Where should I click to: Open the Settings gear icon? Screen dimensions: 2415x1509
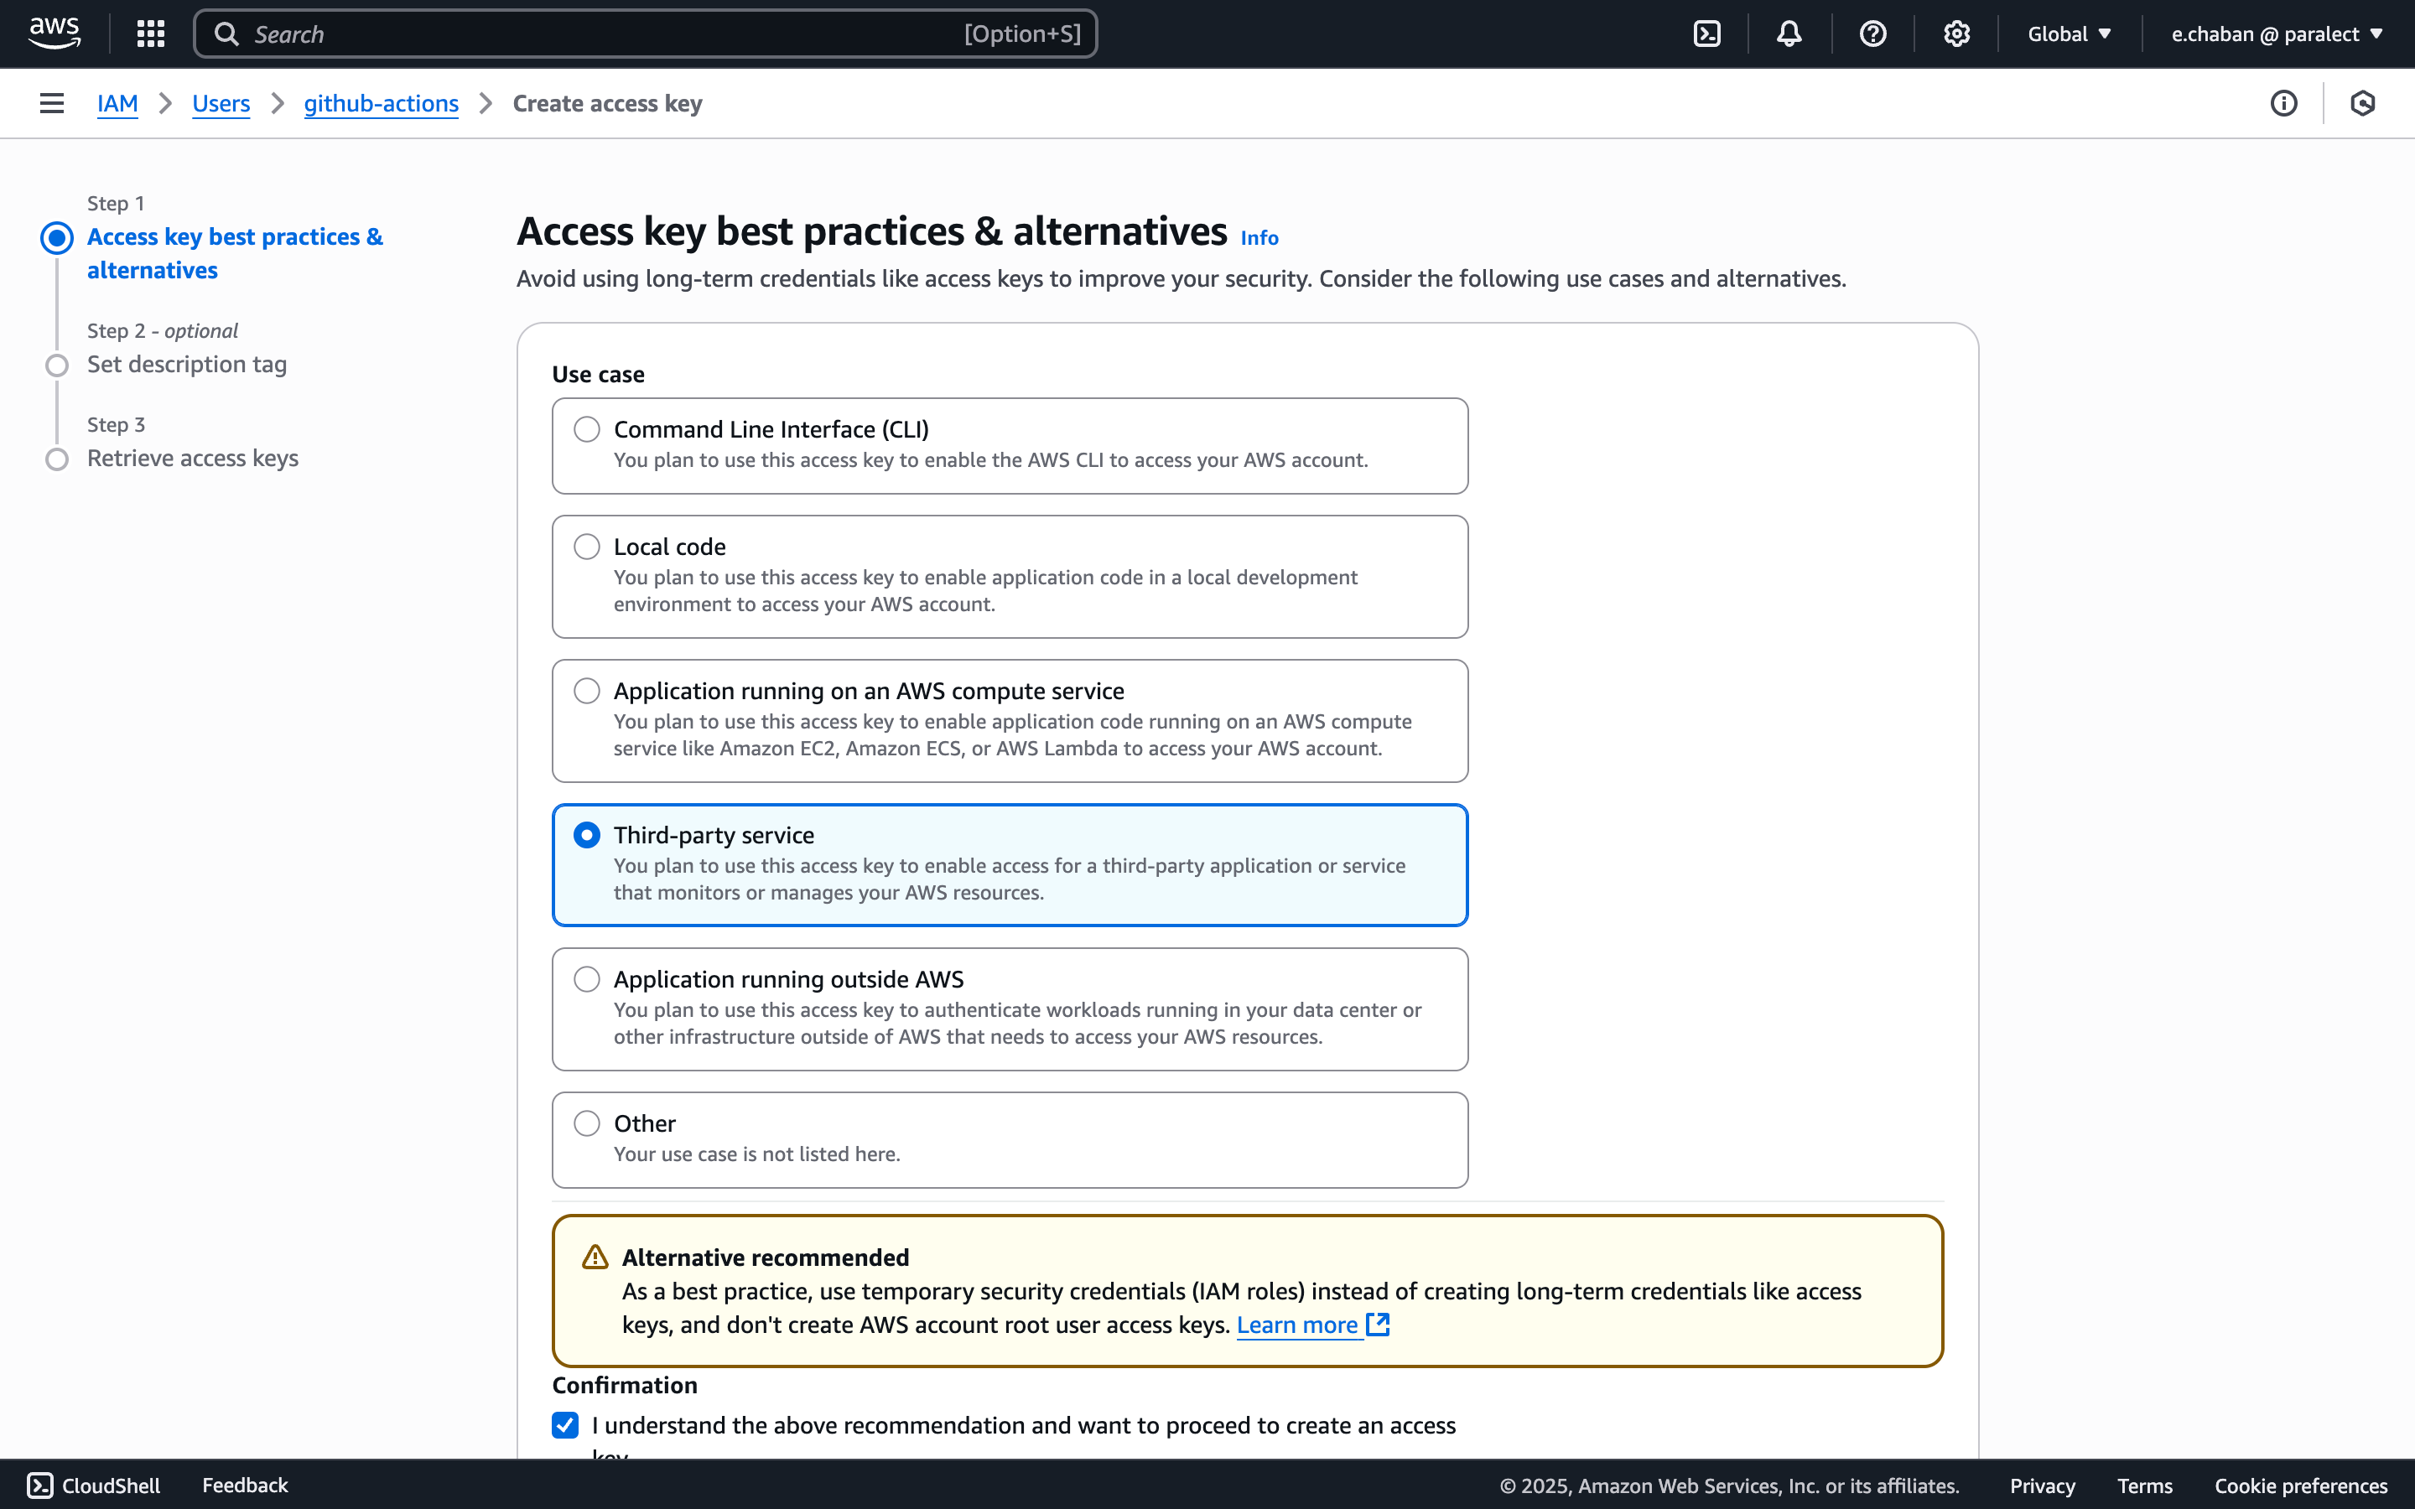pyautogui.click(x=1956, y=33)
